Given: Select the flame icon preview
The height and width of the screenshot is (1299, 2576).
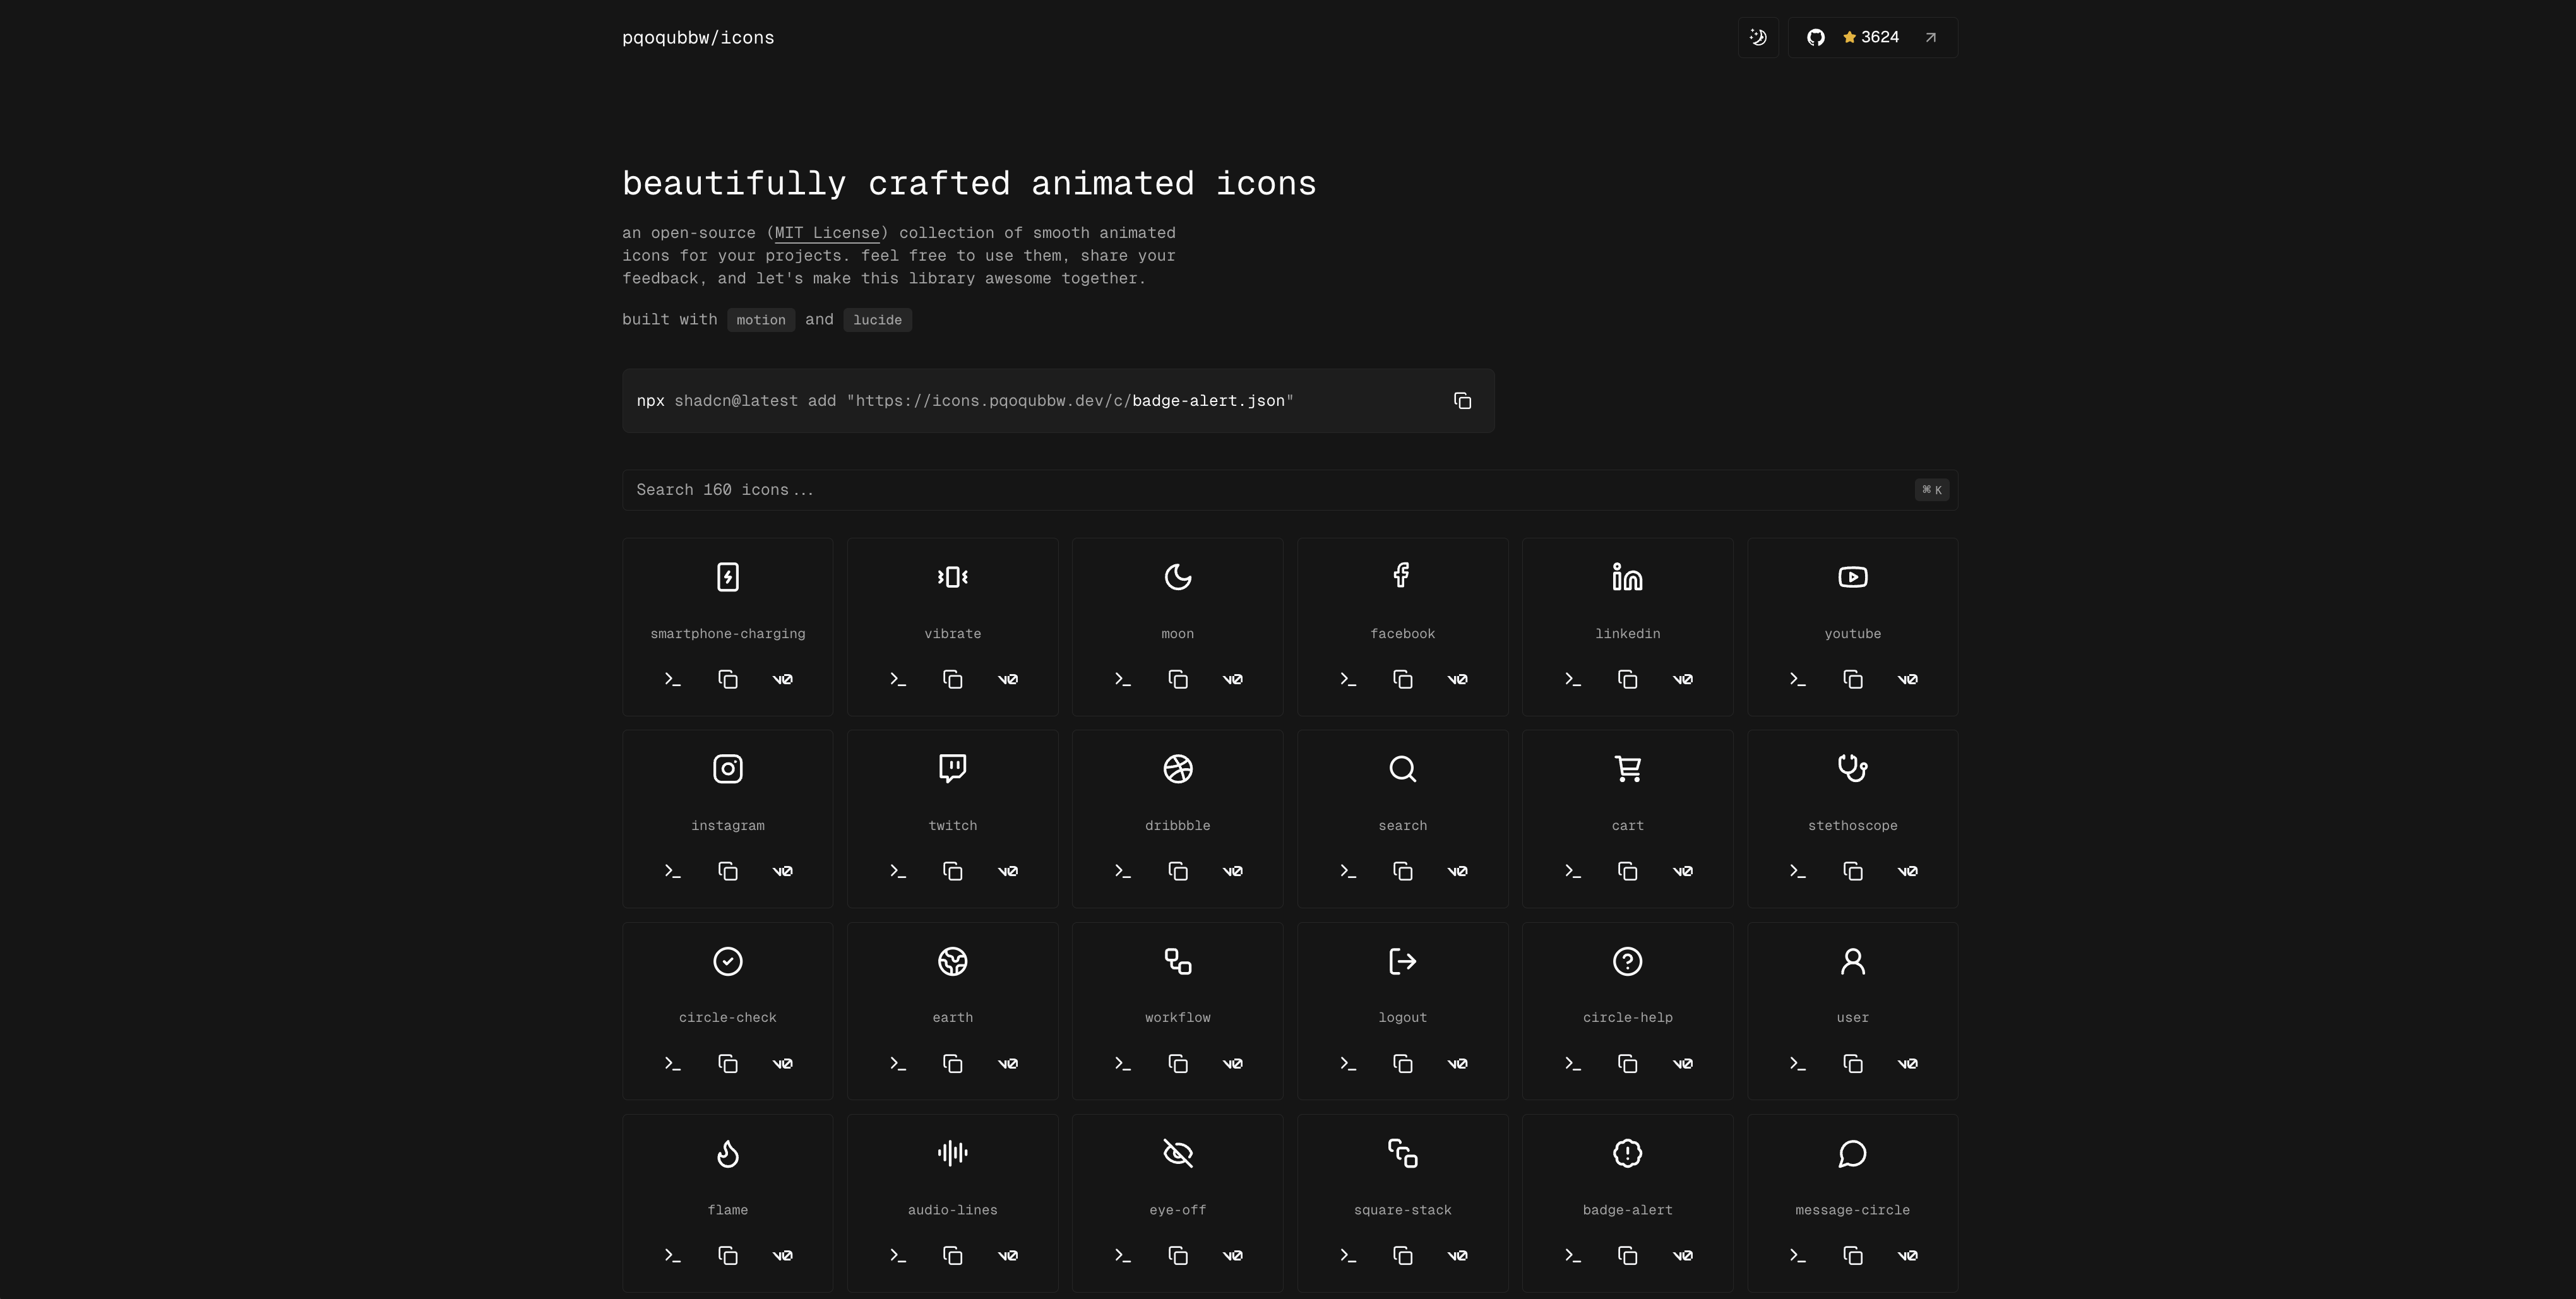Looking at the screenshot, I should click(x=728, y=1153).
